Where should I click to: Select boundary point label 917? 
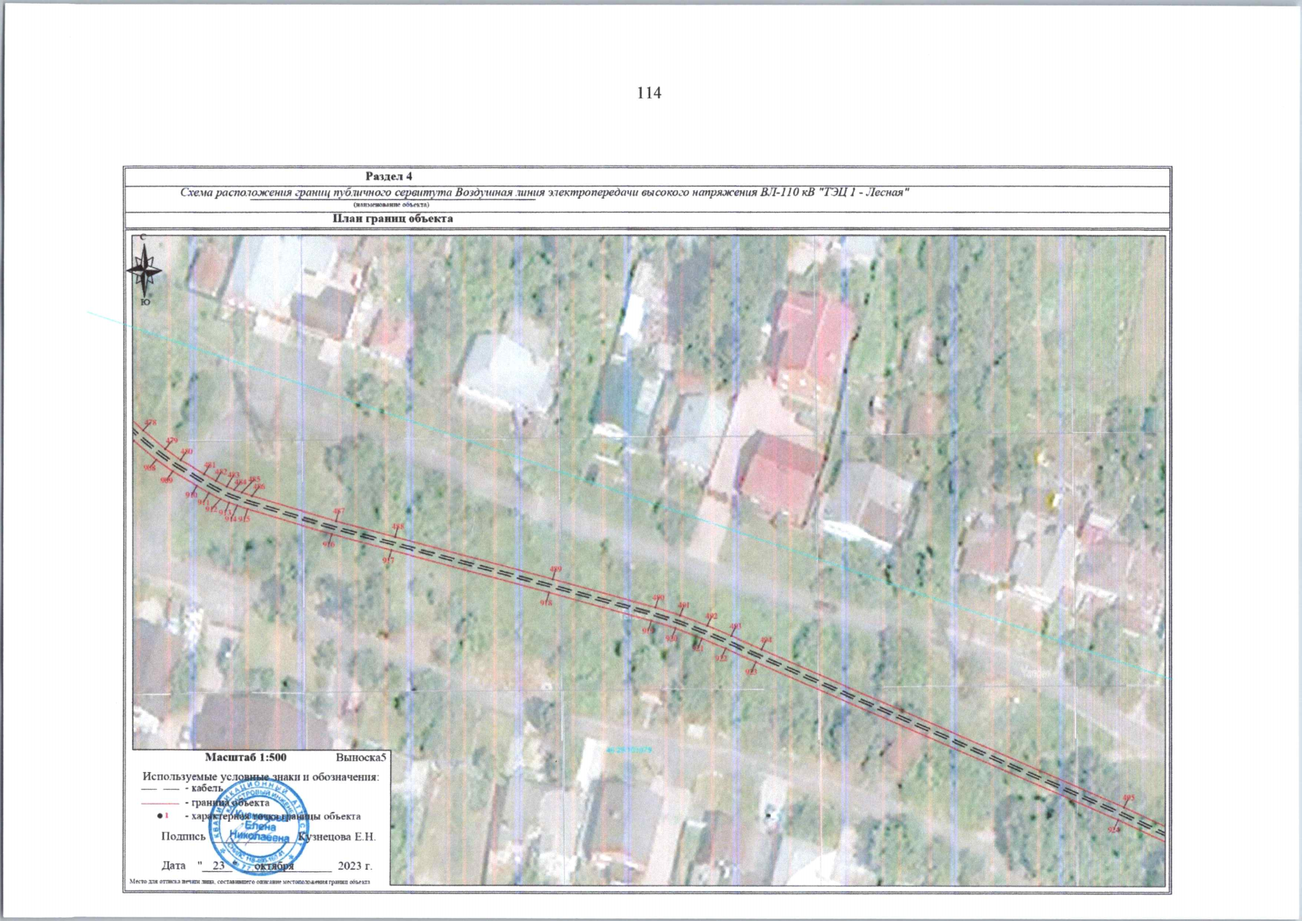tap(388, 561)
